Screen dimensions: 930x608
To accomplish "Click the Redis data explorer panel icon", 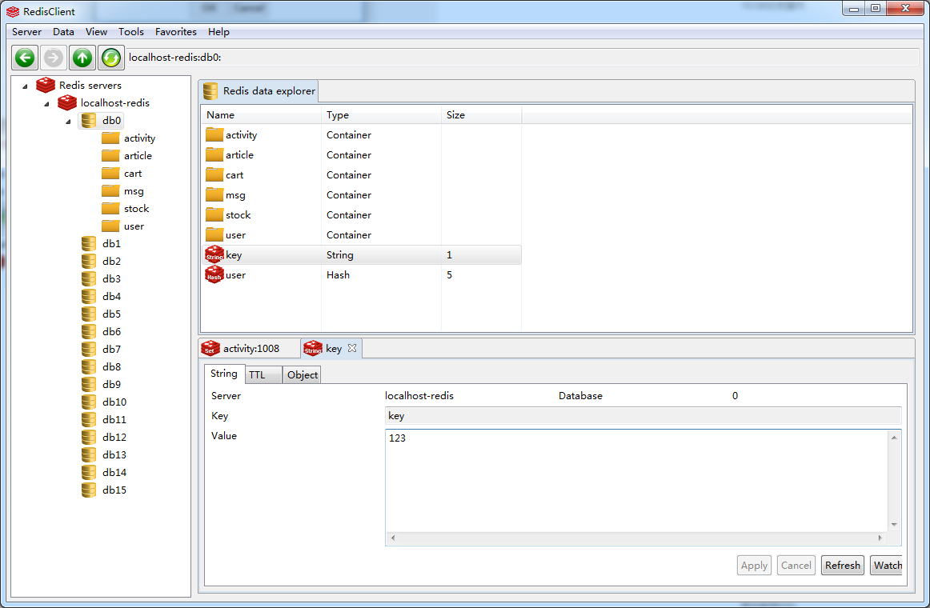I will (210, 90).
